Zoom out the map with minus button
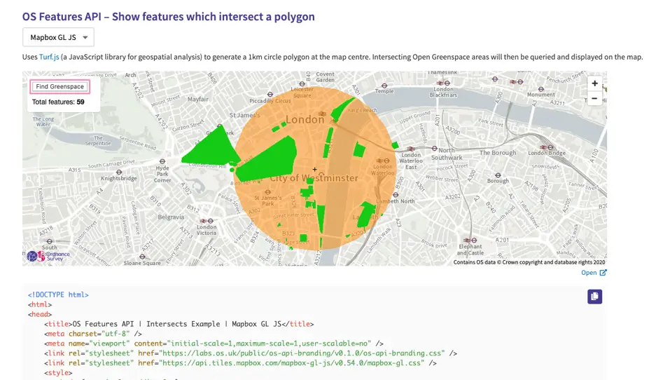This screenshot has width=649, height=380. [x=594, y=98]
